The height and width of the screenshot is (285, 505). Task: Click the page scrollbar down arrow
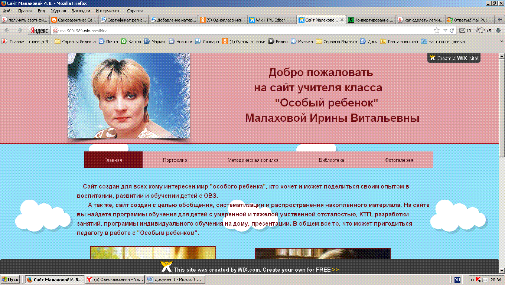(502, 270)
